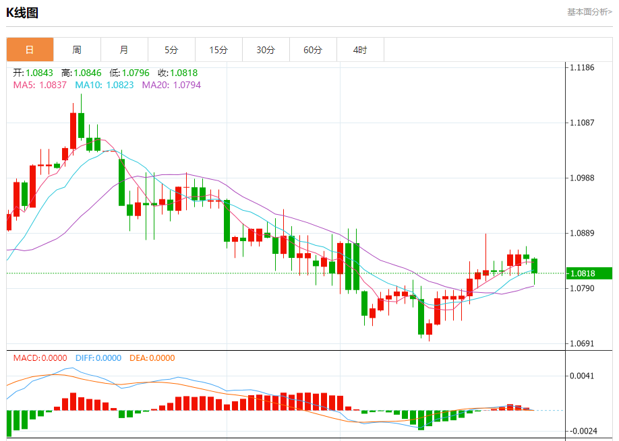
Task: Click the 1.0691 price axis label
Action: [582, 343]
